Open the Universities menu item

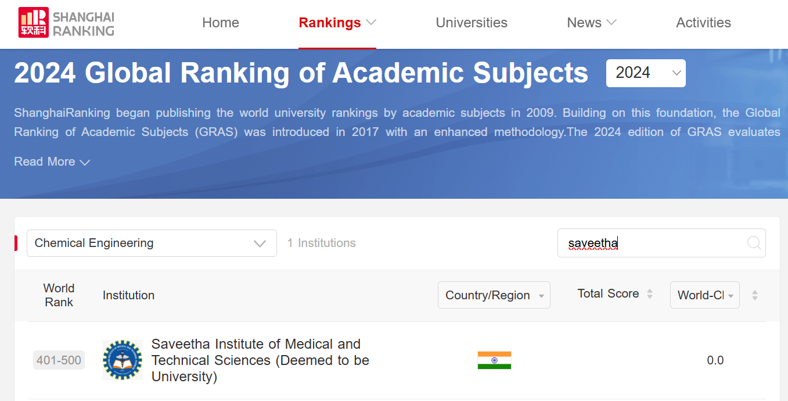[472, 23]
